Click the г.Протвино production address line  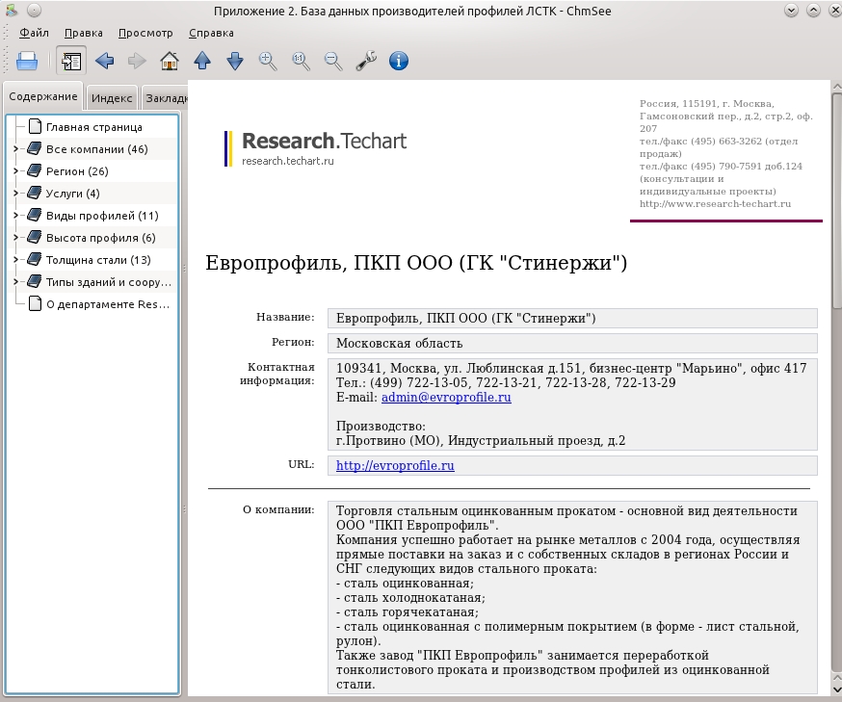481,441
